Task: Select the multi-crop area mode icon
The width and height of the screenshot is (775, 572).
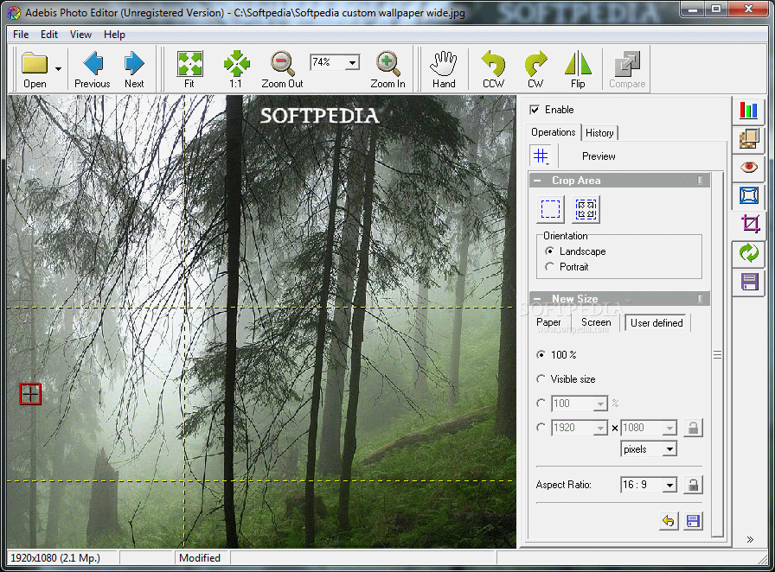Action: [586, 209]
